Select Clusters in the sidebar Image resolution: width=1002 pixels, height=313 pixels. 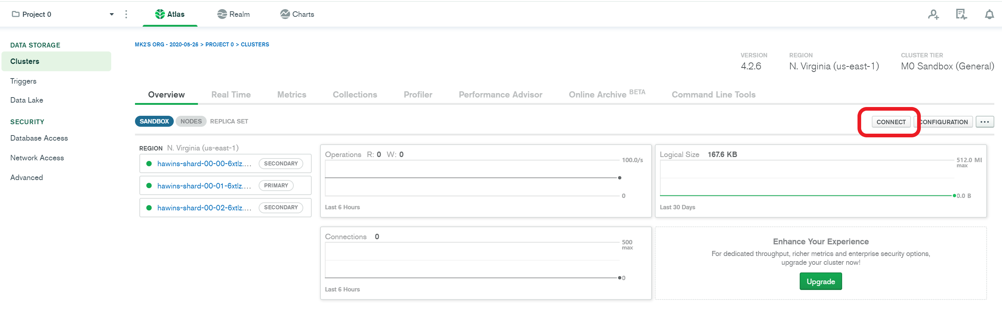pos(56,61)
